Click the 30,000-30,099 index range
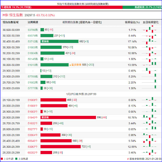Viewport: 162px width, 162px height. point(11,65)
